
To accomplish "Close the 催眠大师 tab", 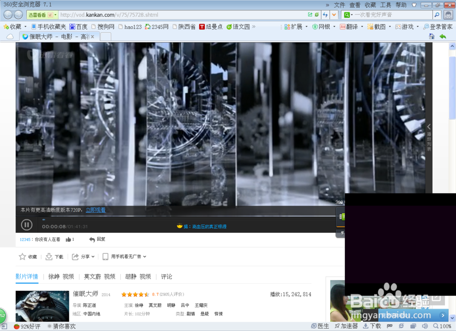I will coord(93,36).
